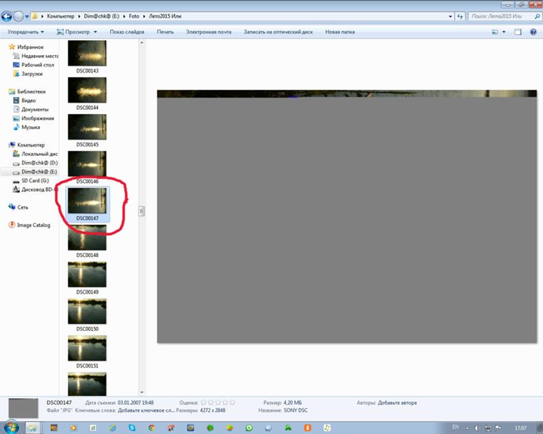This screenshot has height=434, width=543.
Task: Open SD Card (G:) drive
Action: point(31,180)
